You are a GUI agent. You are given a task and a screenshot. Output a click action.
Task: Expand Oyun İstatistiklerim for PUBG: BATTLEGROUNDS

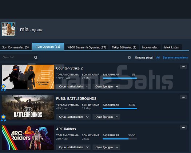point(73,117)
